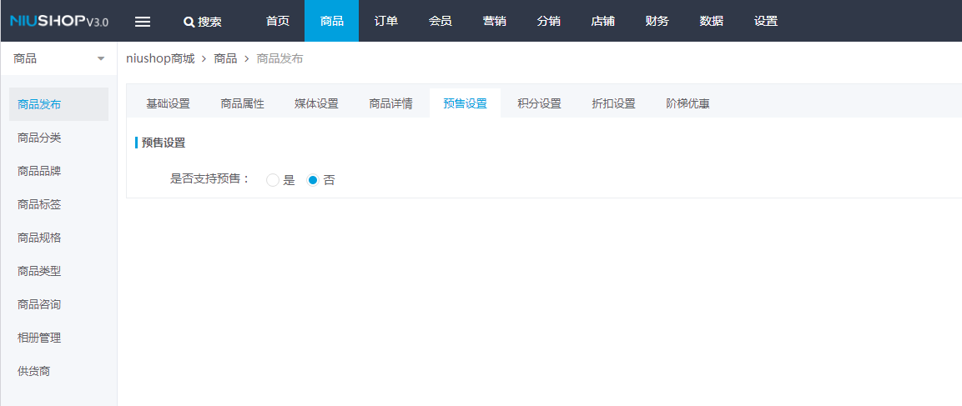Toggle the hamburger menu icon

point(143,22)
